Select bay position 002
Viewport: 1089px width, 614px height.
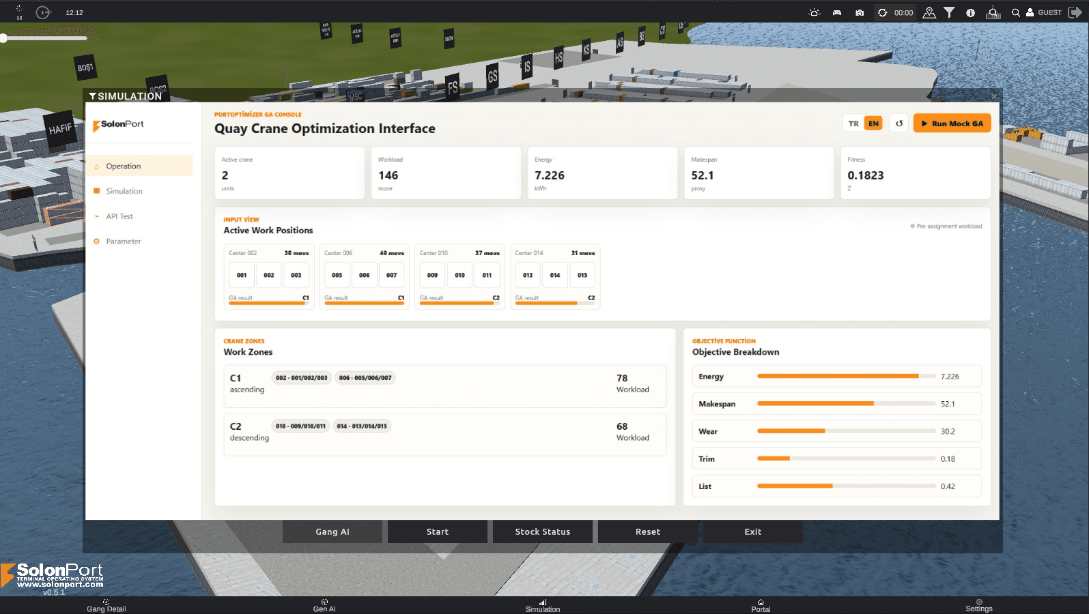click(269, 275)
